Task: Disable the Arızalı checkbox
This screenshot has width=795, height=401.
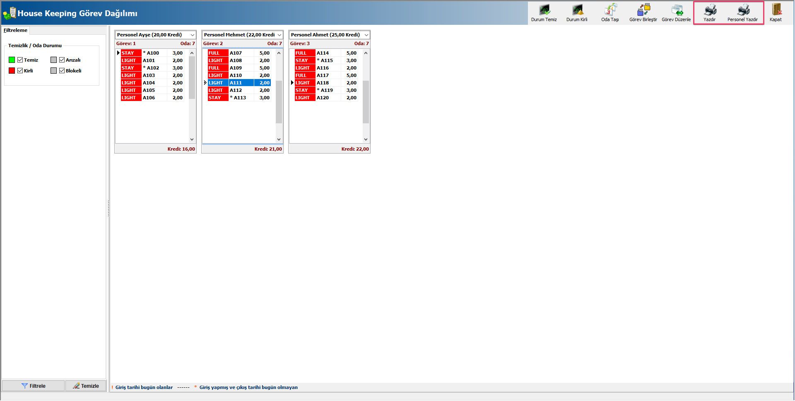Action: click(x=62, y=60)
